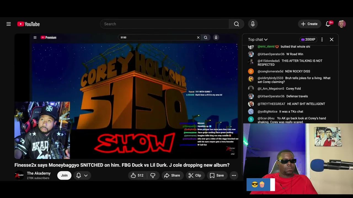
Task: Like the video with thumbs up
Action: (137, 175)
